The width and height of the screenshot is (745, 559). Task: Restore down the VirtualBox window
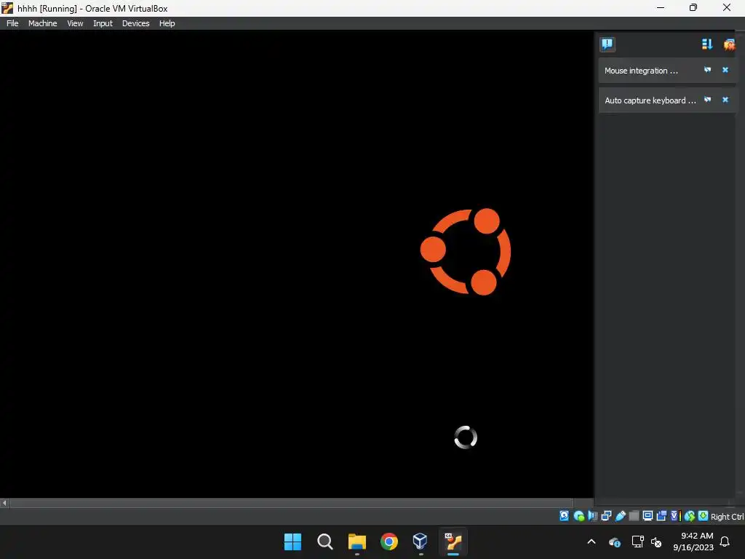(x=693, y=7)
